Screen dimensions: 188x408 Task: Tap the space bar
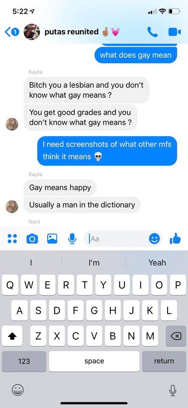[x=94, y=361]
